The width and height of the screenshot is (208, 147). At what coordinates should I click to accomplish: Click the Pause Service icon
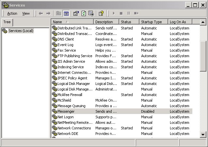click(128, 13)
